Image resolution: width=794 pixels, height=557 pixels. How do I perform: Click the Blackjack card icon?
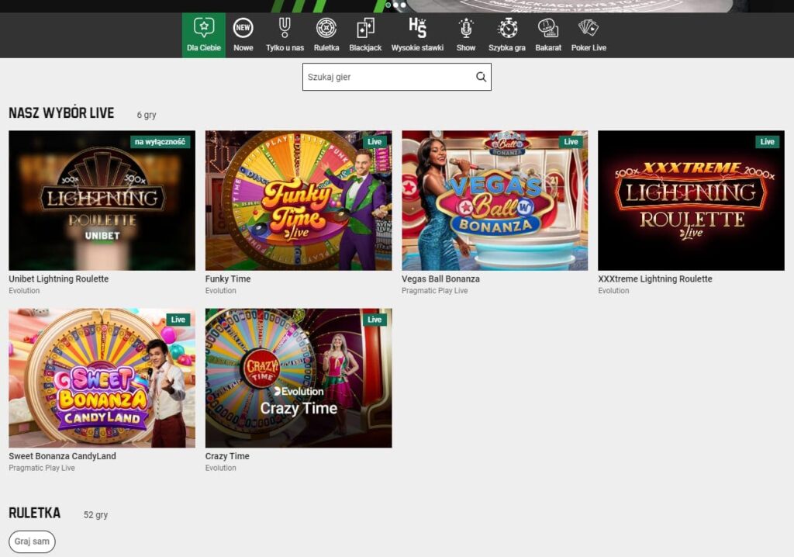(364, 28)
